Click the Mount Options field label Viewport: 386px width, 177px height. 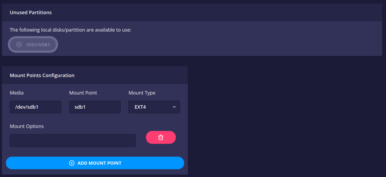pos(27,126)
